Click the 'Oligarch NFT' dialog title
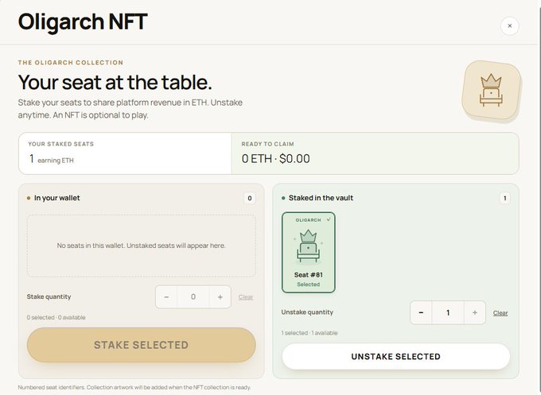The image size is (541, 395). [83, 21]
